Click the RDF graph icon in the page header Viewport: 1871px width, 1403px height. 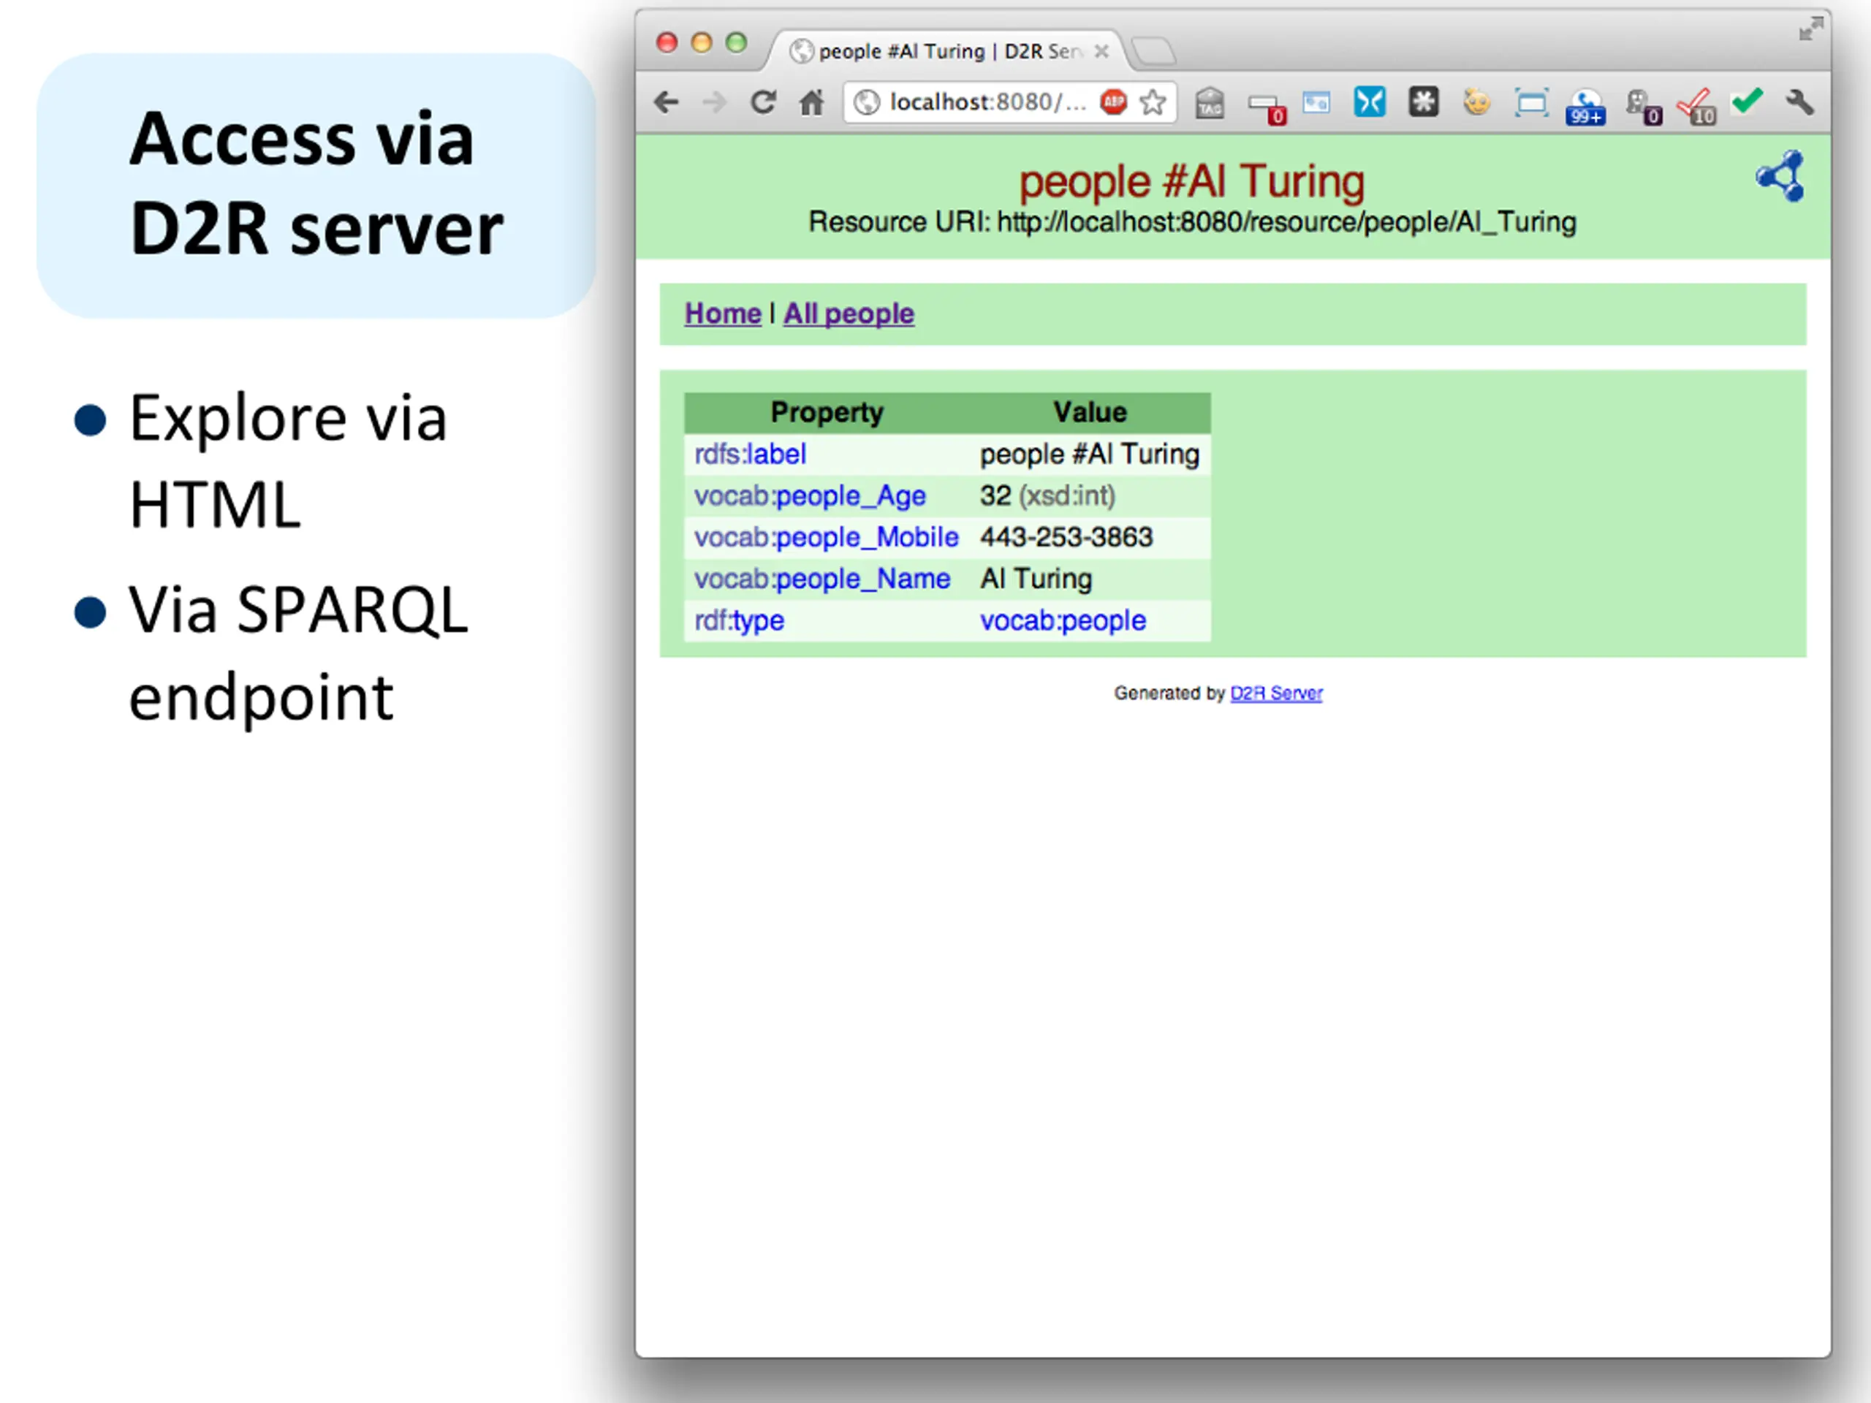coord(1780,176)
